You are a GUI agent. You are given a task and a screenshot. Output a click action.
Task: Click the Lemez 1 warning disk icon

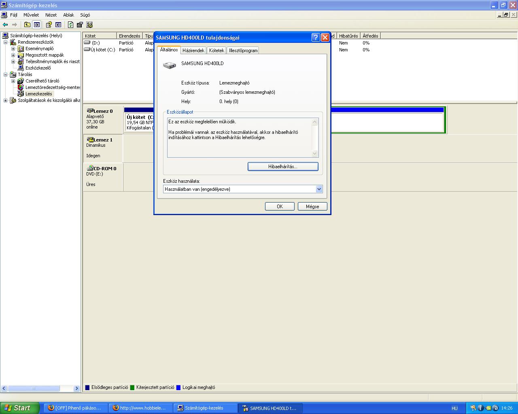pos(90,139)
